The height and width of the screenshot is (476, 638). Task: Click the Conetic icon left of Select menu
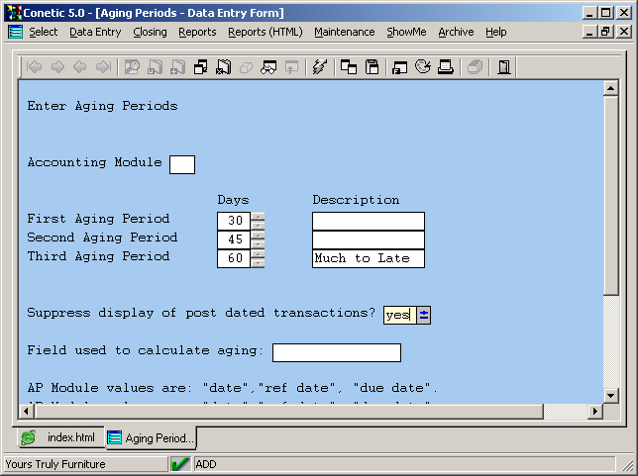15,32
